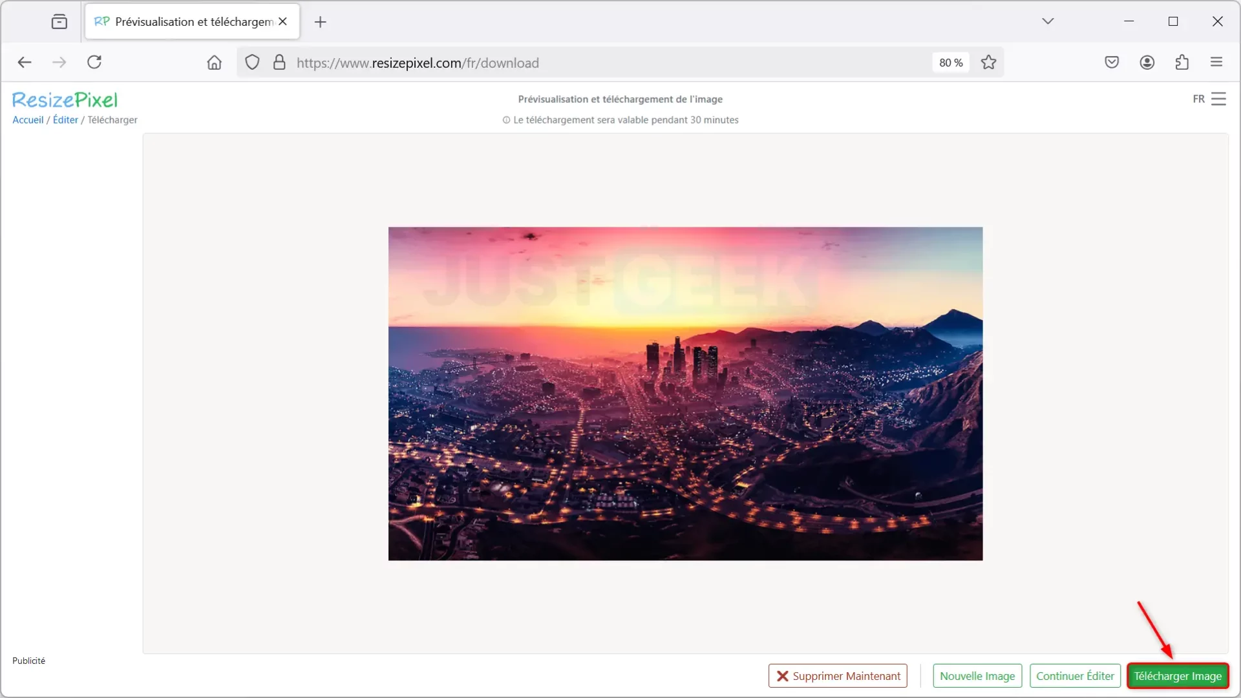Click the forward navigation arrow

pyautogui.click(x=59, y=62)
